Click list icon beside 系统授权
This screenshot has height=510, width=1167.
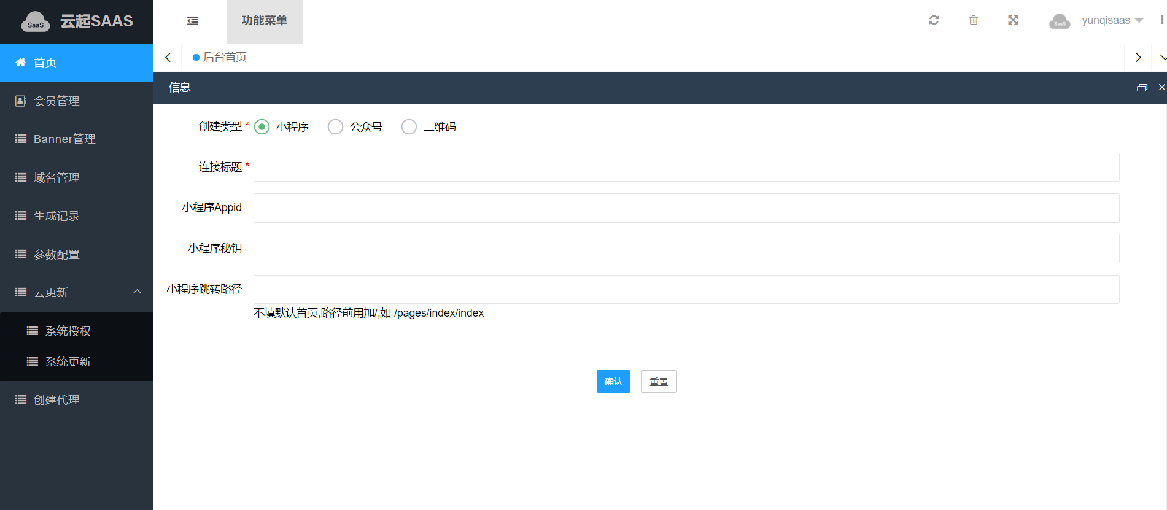coord(33,331)
